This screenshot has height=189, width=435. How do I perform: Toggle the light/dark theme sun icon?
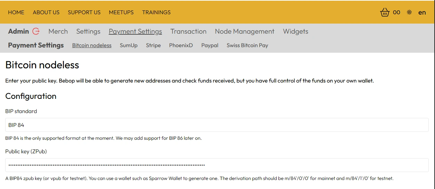(409, 12)
